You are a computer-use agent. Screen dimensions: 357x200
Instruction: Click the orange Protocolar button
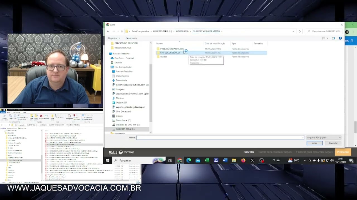click(343, 152)
